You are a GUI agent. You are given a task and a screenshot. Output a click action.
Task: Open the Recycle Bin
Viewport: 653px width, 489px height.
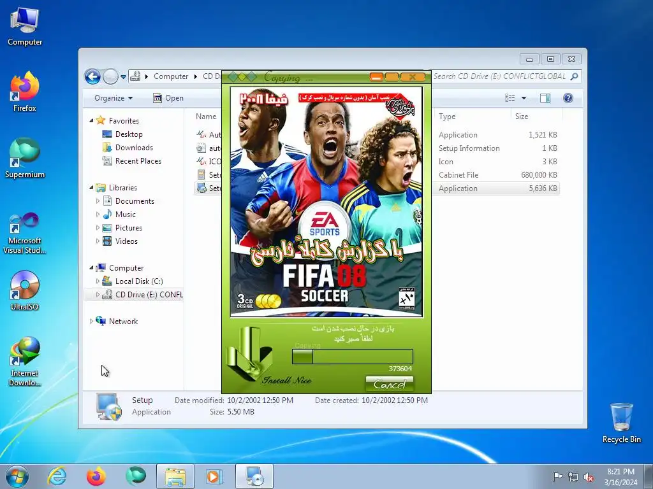pyautogui.click(x=621, y=423)
